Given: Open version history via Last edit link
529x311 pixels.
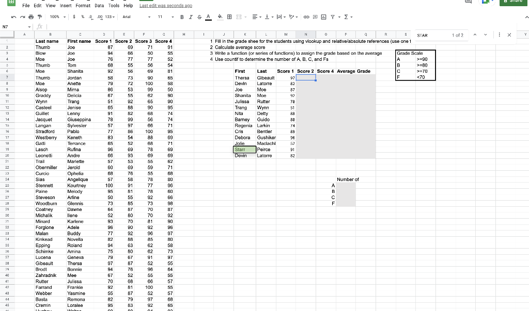Looking at the screenshot, I should click(x=165, y=6).
